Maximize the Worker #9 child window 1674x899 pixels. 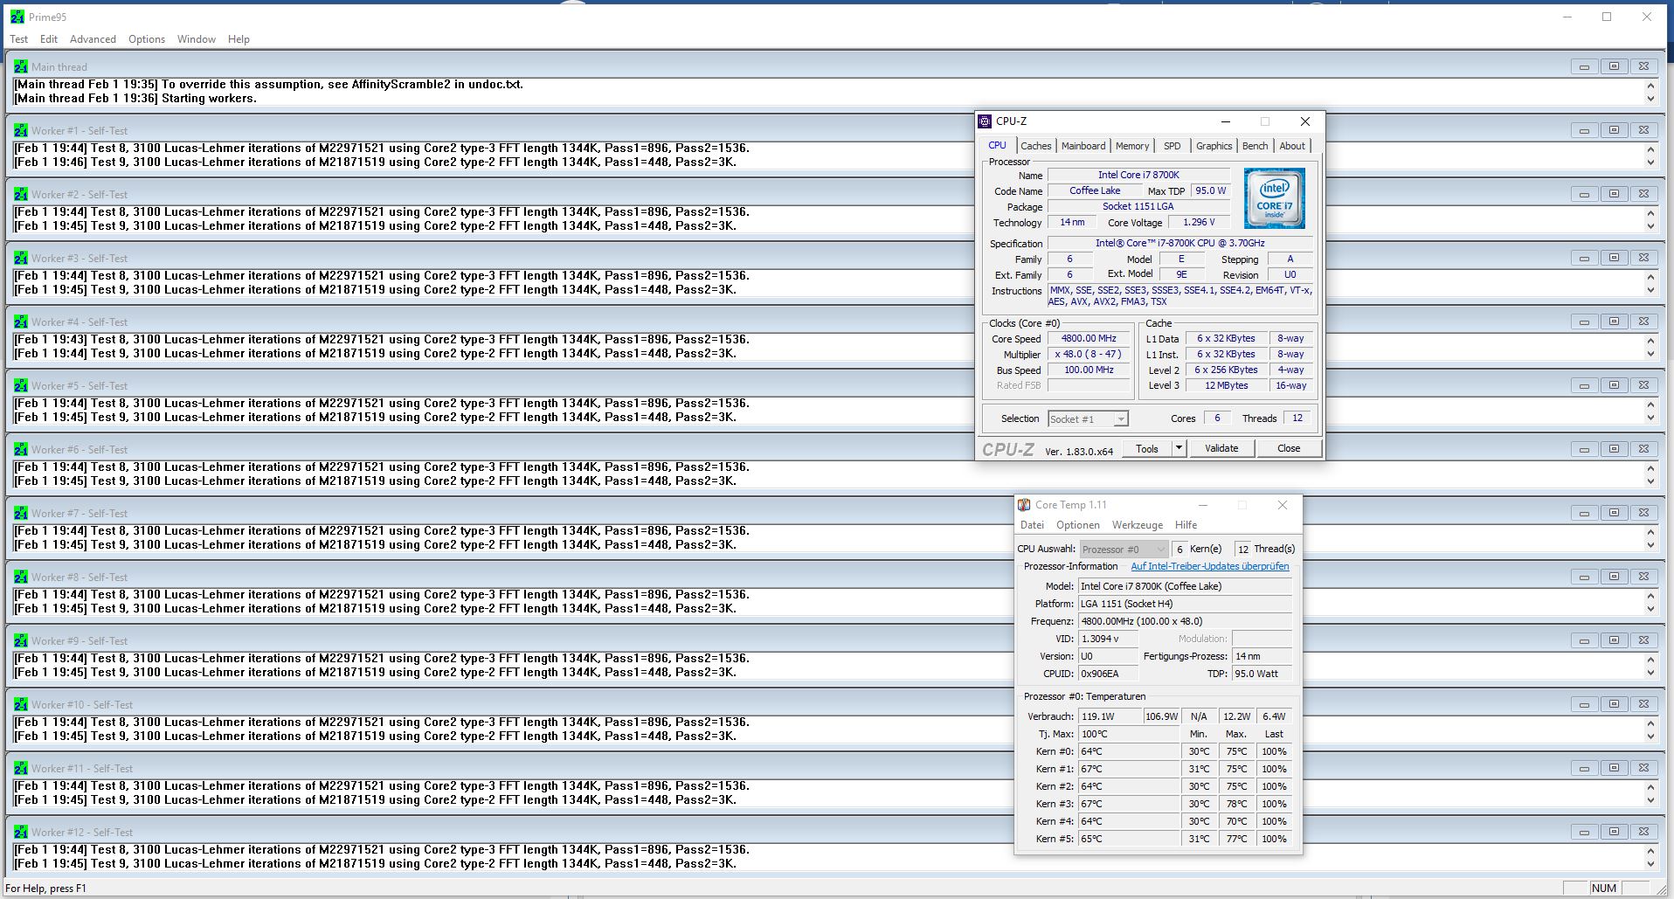(x=1614, y=640)
